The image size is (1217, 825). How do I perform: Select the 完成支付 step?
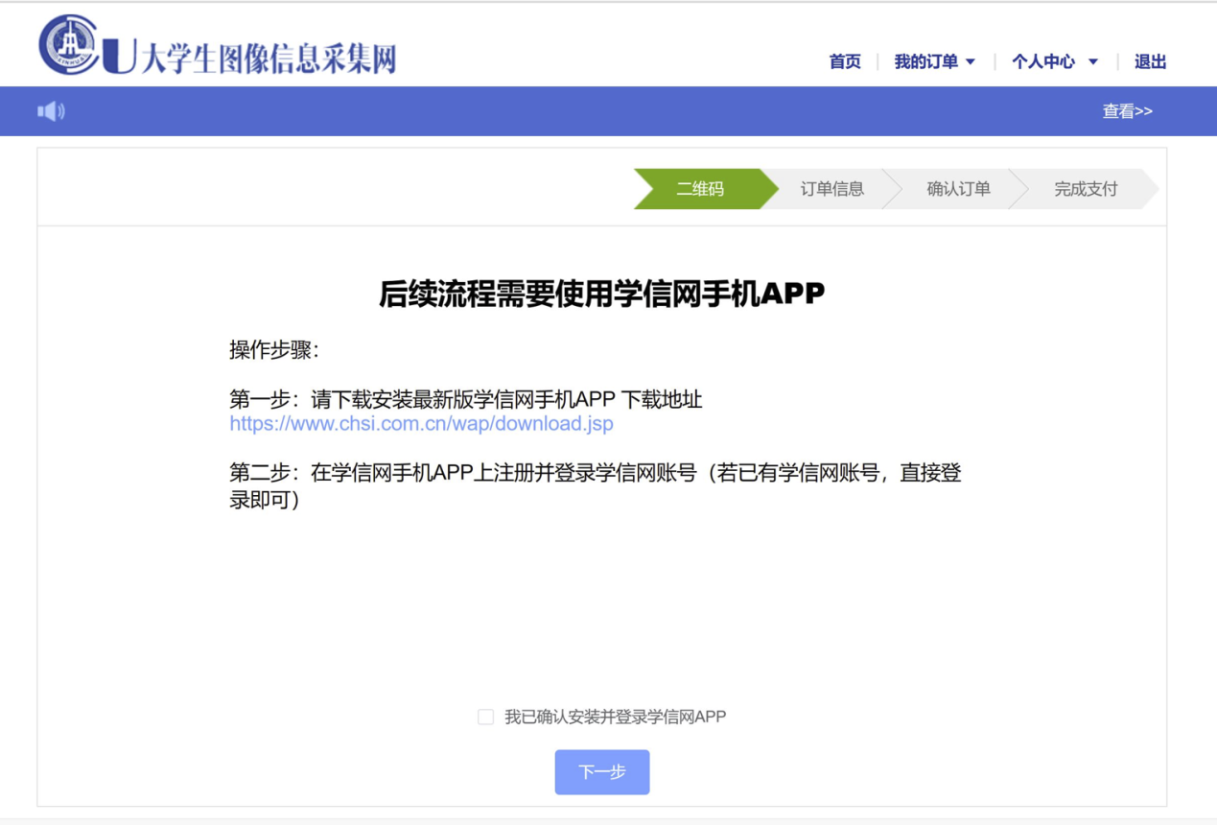pyautogui.click(x=1086, y=189)
